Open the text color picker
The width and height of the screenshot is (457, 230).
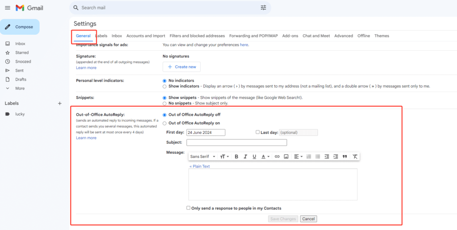[x=265, y=157]
